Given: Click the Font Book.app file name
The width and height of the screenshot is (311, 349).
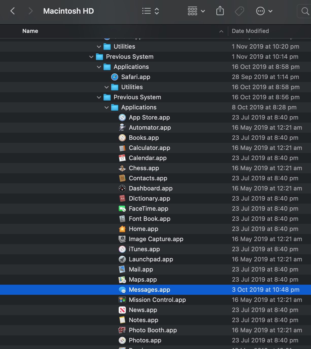Looking at the screenshot, I should tap(150, 219).
